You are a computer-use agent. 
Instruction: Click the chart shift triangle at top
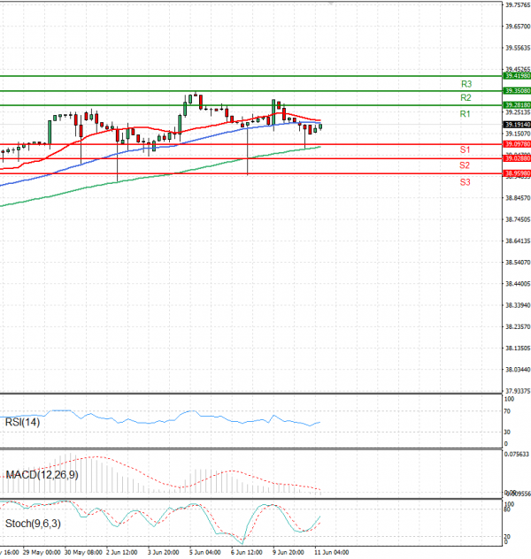[330, 4]
